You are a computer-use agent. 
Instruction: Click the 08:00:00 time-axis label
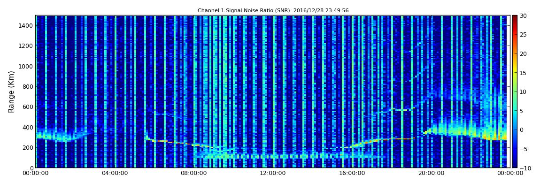pos(193,174)
